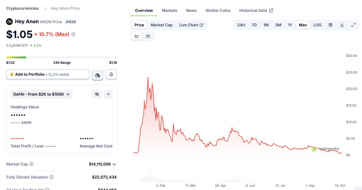Click the 24h Range progress bar
Image resolution: width=362 pixels, height=190 pixels.
[x=62, y=57]
